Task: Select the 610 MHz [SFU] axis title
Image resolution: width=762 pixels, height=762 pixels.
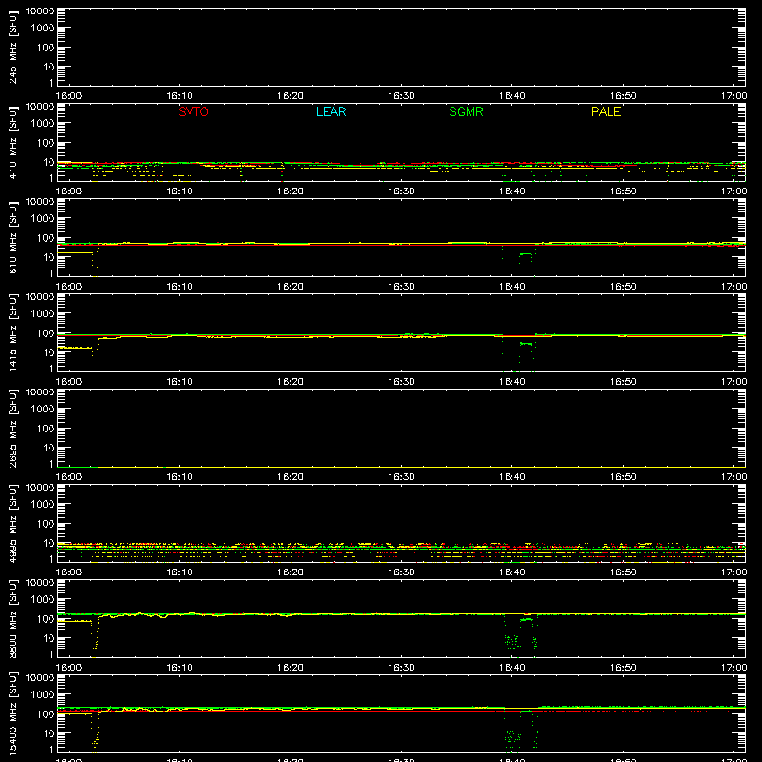Action: pyautogui.click(x=12, y=237)
